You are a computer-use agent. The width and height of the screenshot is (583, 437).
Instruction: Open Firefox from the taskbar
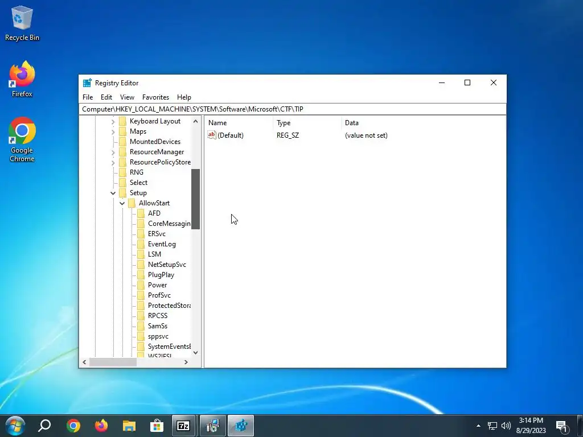[x=101, y=426]
